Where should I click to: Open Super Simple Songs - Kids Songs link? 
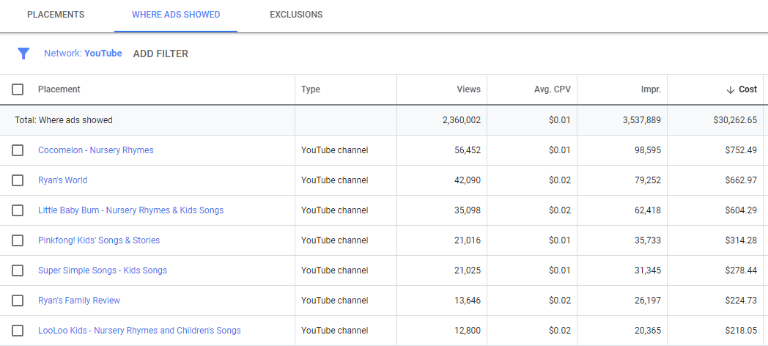point(103,270)
